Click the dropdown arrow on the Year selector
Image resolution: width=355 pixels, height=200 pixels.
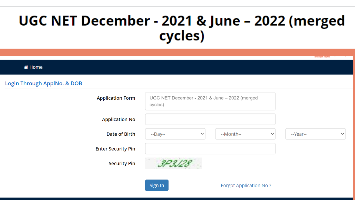[x=342, y=134]
